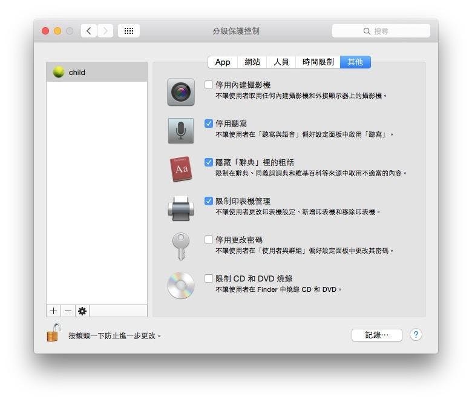Open the 記錄… logs button
472x402 pixels.
point(377,335)
